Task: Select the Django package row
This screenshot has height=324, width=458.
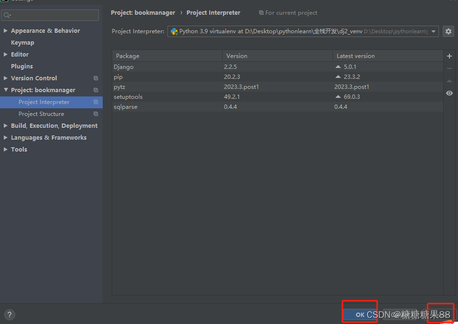Action: [277, 67]
